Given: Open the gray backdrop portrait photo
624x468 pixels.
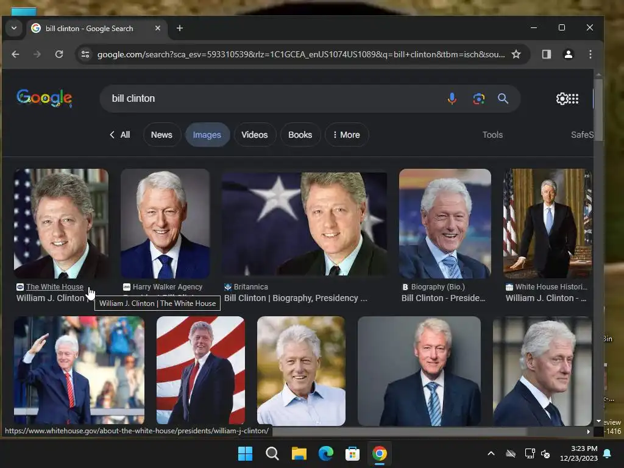Looking at the screenshot, I should (x=419, y=370).
